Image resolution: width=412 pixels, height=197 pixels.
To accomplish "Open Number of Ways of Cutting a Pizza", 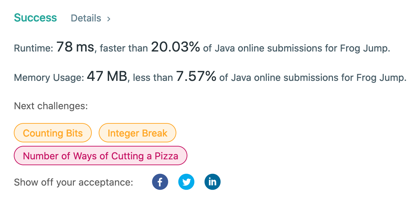I will pyautogui.click(x=100, y=156).
